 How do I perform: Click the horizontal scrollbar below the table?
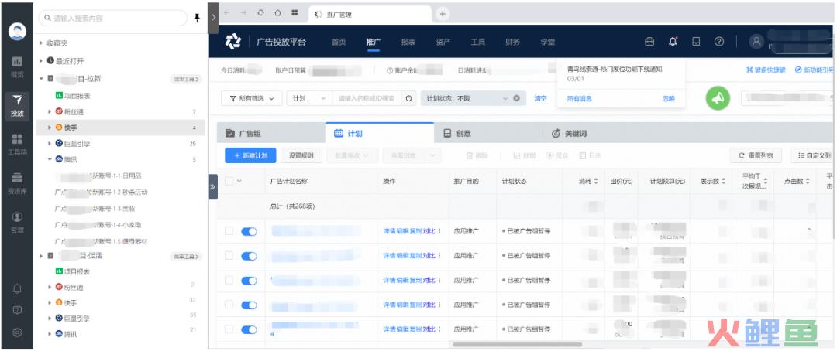(518, 344)
